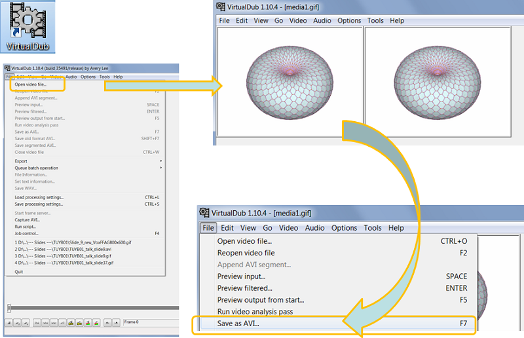Viewport: 524px width, 338px height.
Task: Click the first red-green scene search icon in the toolbar
Action: 88,323
